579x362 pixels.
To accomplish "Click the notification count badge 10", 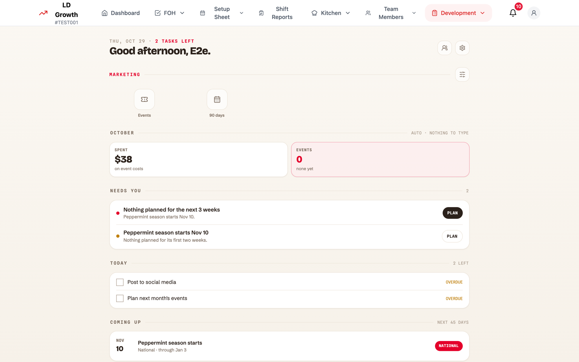I will [x=519, y=7].
